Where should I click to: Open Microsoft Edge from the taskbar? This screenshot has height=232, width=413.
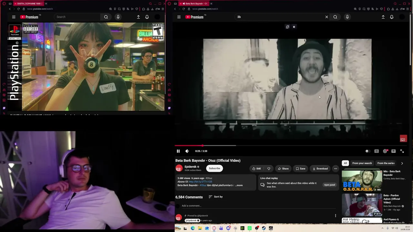click(x=193, y=228)
